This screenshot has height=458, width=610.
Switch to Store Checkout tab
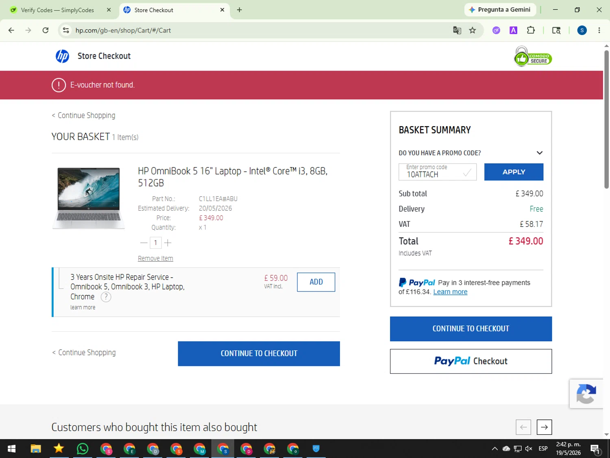pyautogui.click(x=174, y=10)
